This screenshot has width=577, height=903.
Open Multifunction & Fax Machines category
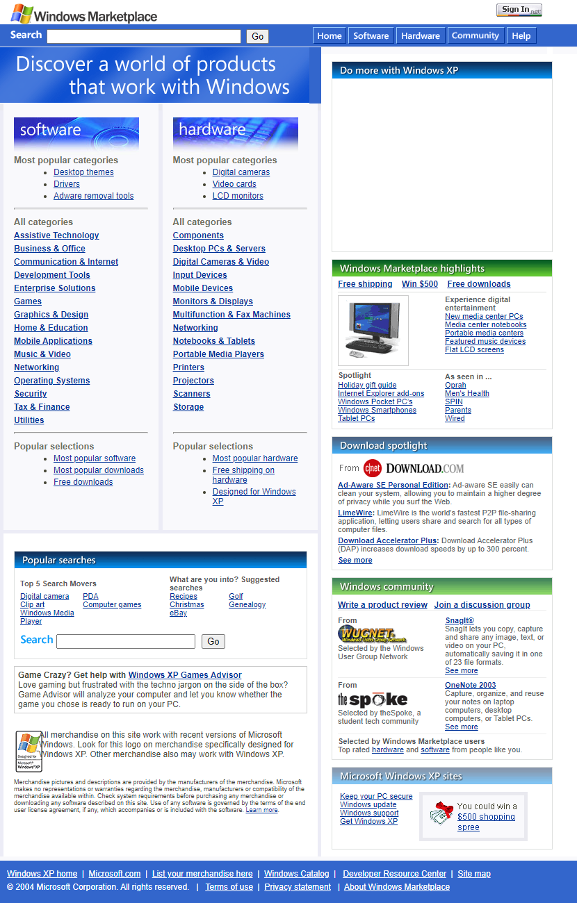click(231, 315)
